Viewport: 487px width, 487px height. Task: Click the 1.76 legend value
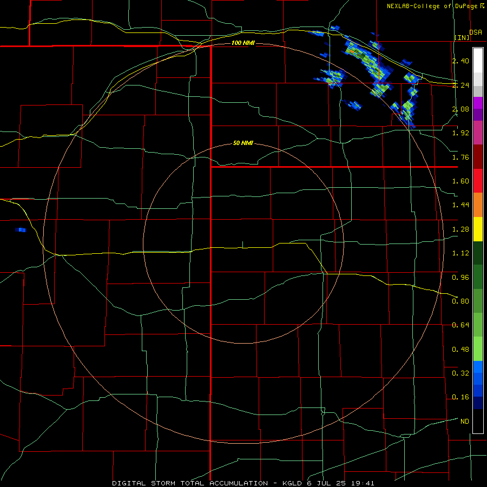tap(460, 157)
